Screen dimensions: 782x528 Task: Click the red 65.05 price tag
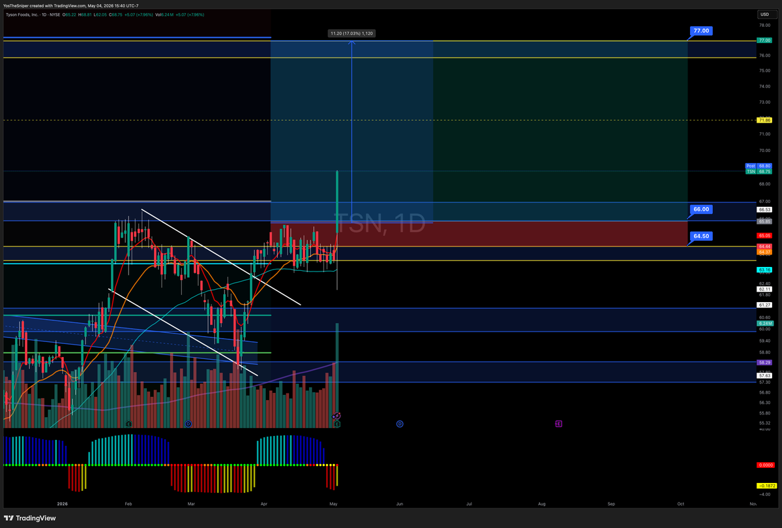(764, 236)
